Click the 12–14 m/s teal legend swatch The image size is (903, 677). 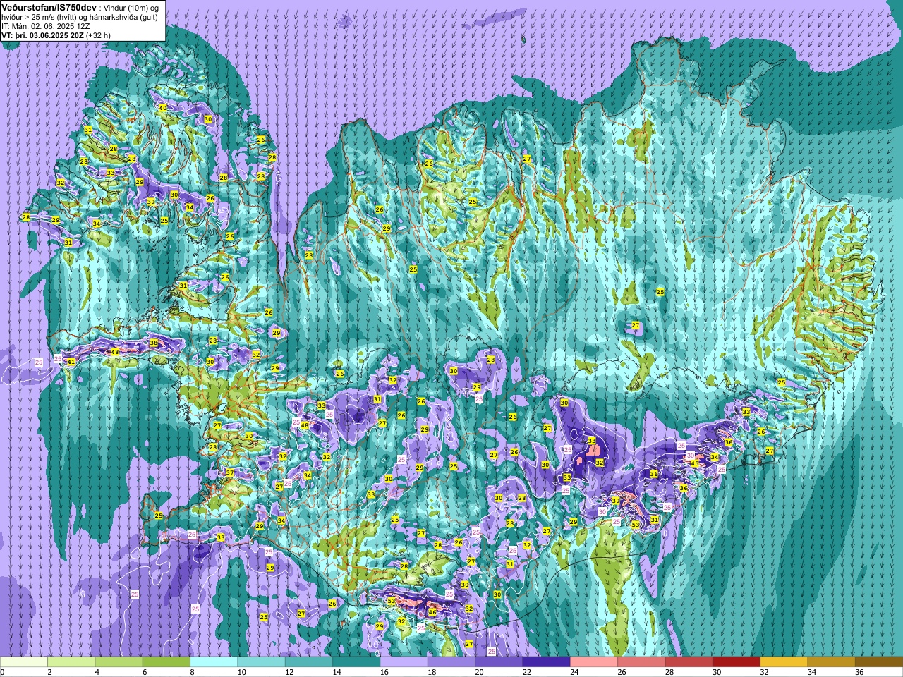[309, 662]
